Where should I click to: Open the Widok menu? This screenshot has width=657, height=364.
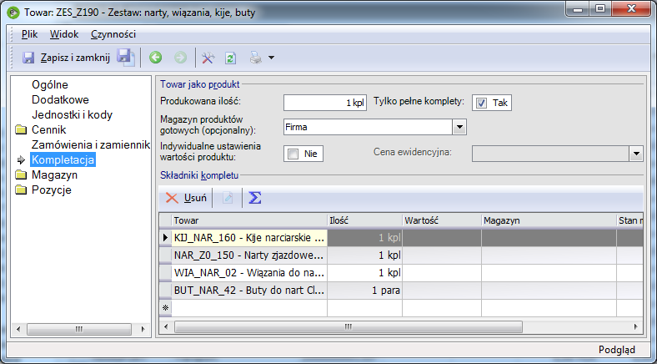coord(64,34)
